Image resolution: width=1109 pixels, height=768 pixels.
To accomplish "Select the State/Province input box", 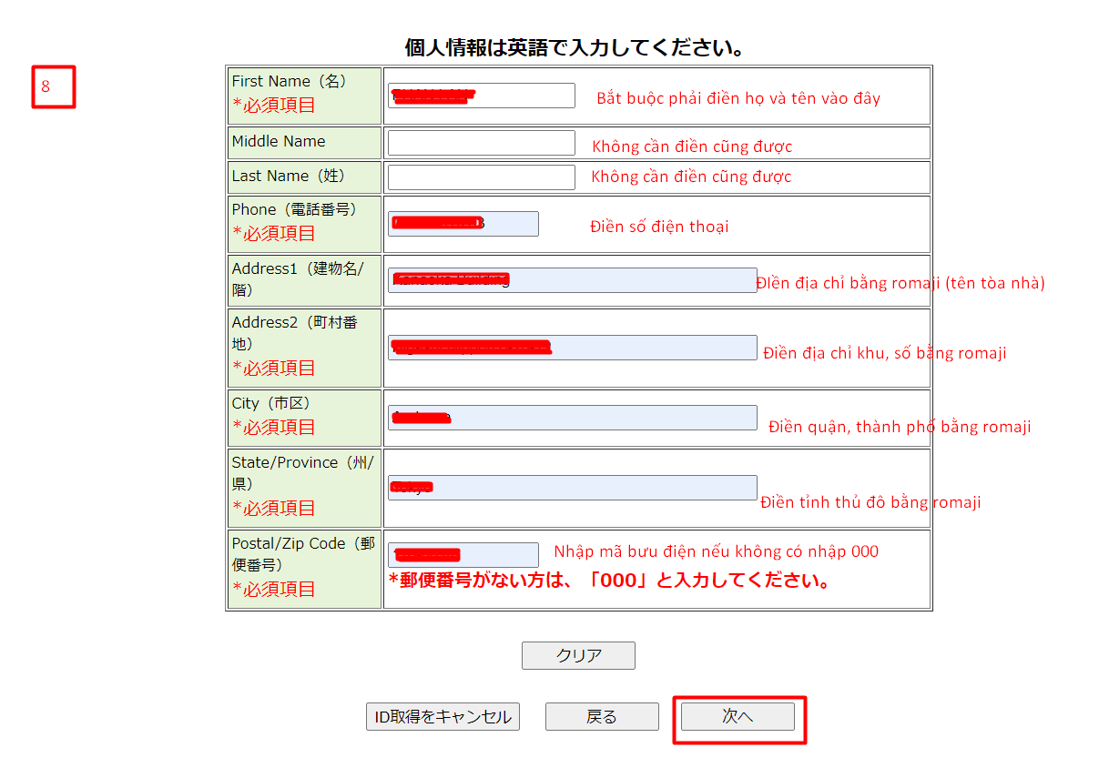I will (x=572, y=488).
